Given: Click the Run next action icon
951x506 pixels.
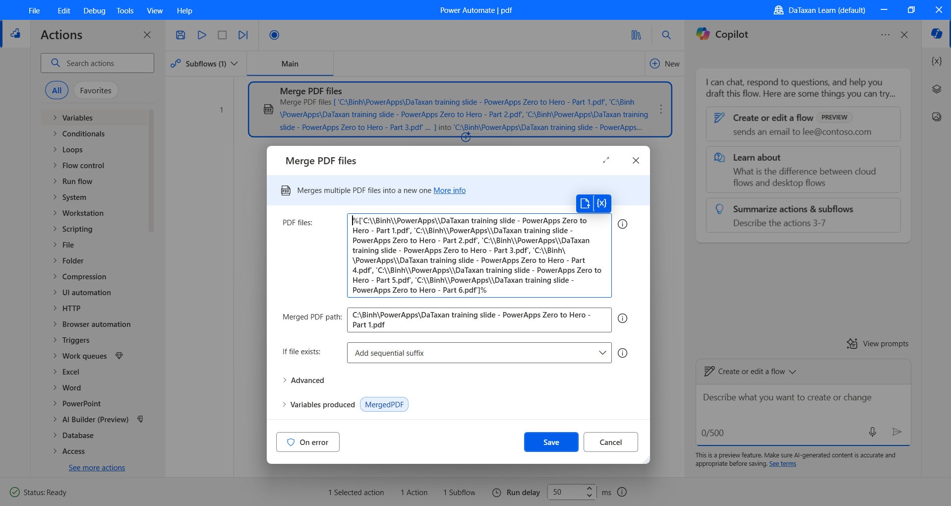Looking at the screenshot, I should coord(243,35).
